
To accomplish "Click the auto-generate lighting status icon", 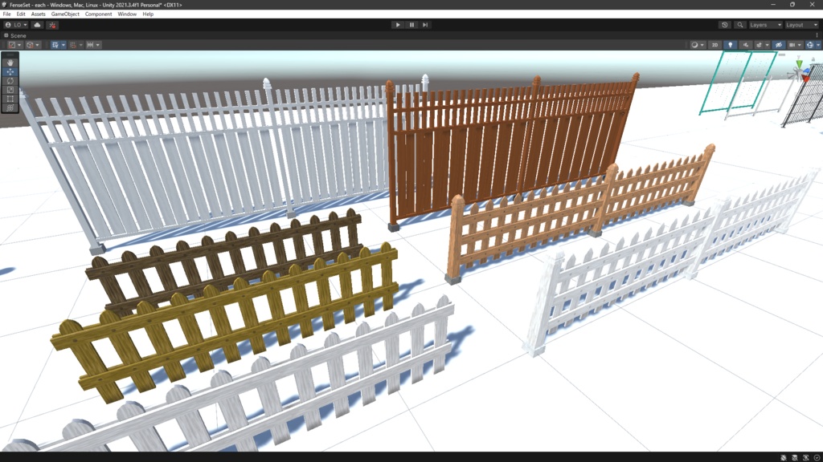I will point(805,457).
